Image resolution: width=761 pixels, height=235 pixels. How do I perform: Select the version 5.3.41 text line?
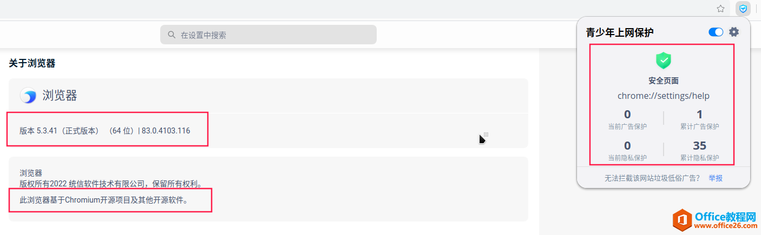click(x=105, y=131)
